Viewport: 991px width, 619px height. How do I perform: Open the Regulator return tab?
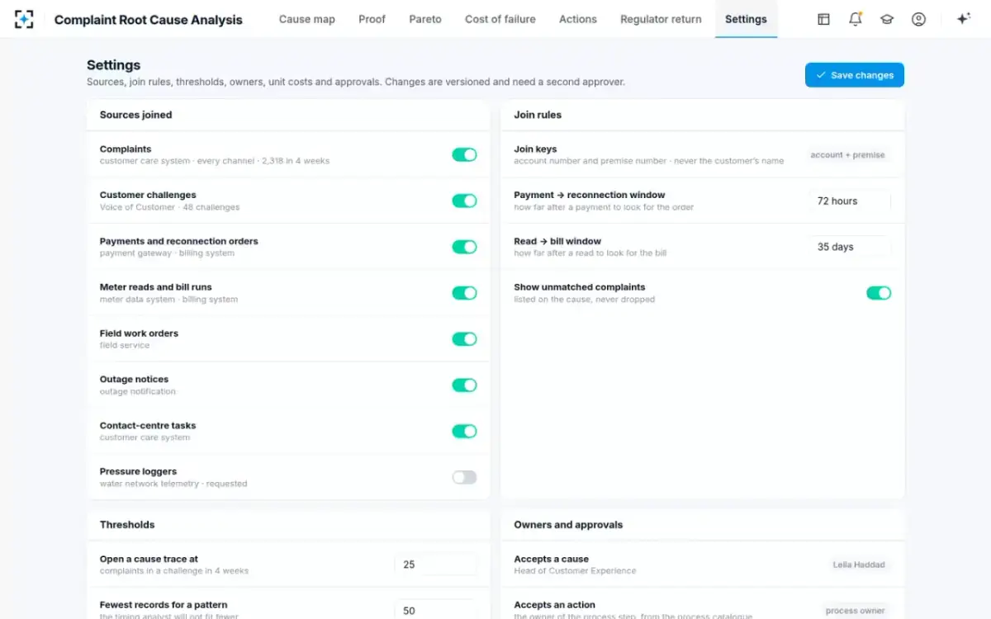[661, 19]
